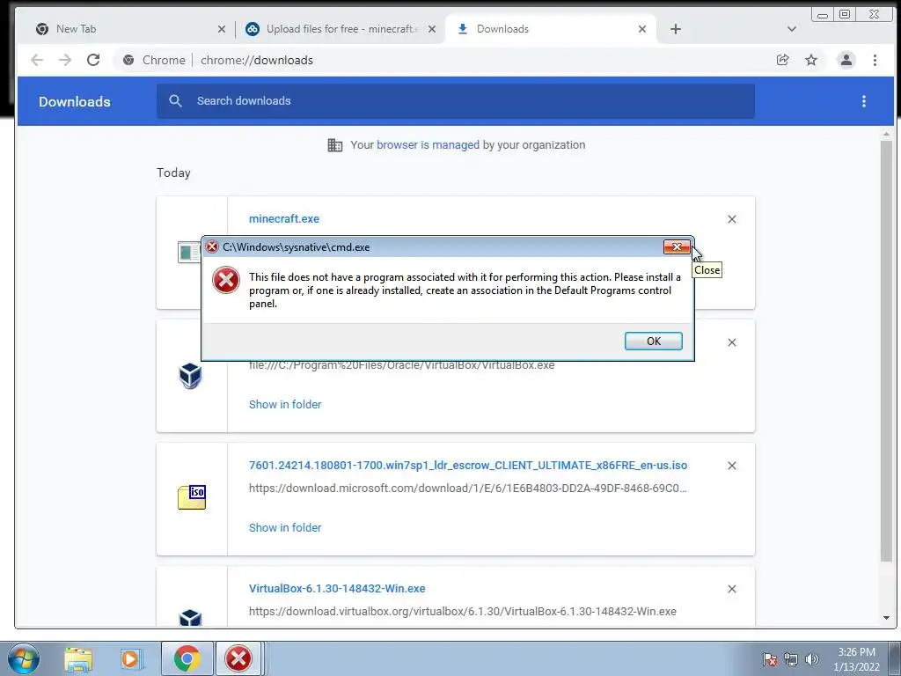Go forward to the next page
The image size is (901, 676).
coord(65,60)
